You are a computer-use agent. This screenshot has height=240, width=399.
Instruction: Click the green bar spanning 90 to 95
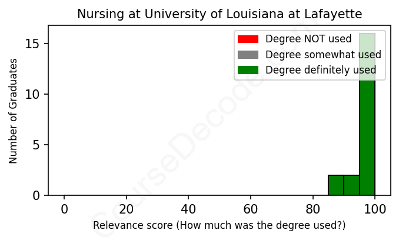pyautogui.click(x=352, y=185)
